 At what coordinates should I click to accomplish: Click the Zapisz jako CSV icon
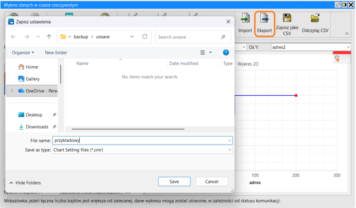[287, 18]
